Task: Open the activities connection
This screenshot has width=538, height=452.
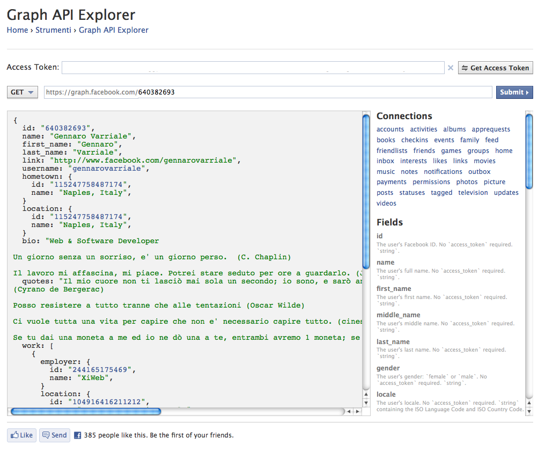Action: (423, 129)
